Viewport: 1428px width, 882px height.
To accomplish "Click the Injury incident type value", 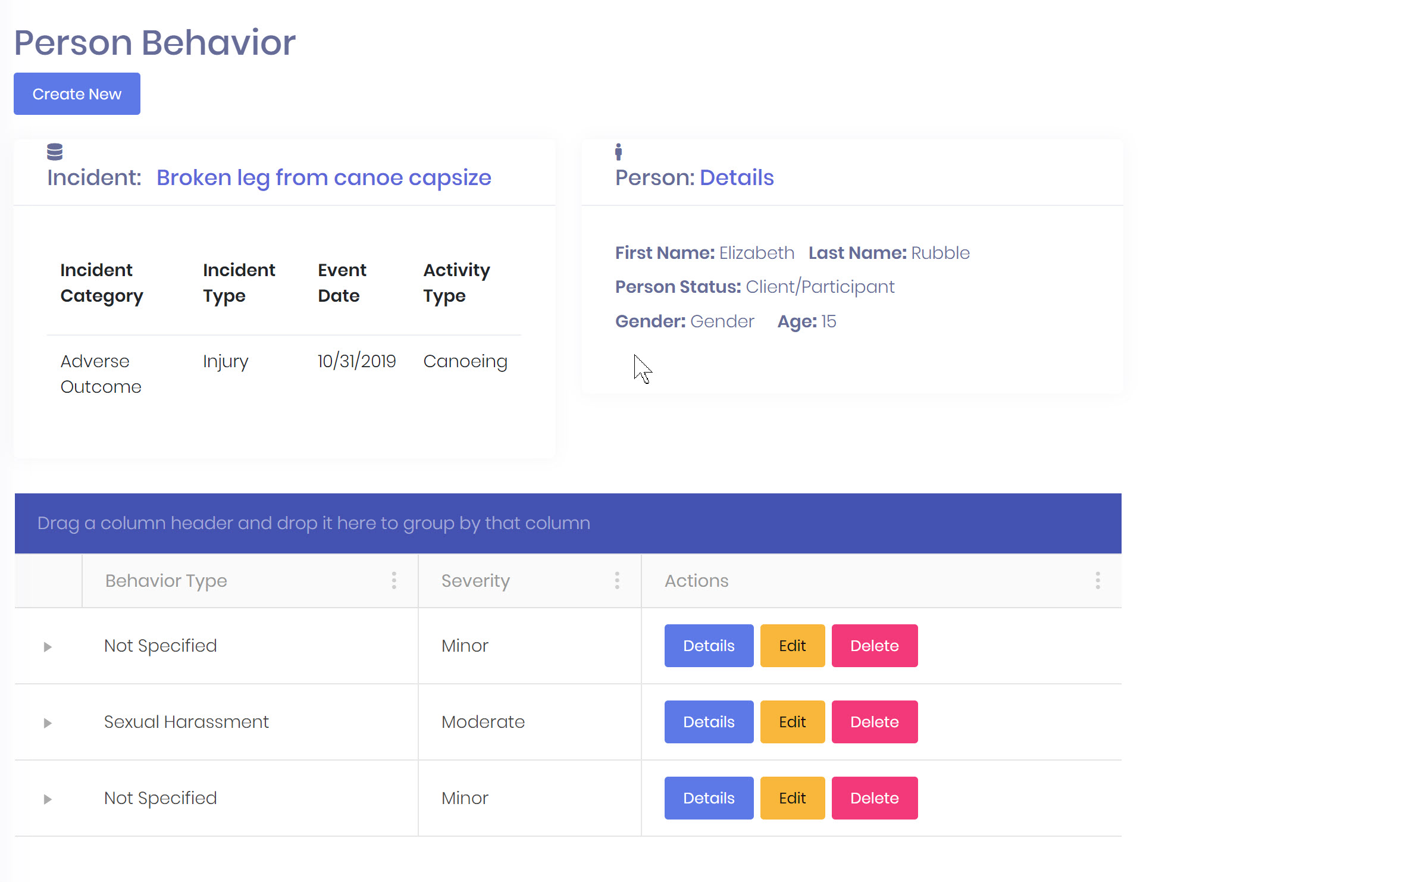I will pyautogui.click(x=226, y=362).
